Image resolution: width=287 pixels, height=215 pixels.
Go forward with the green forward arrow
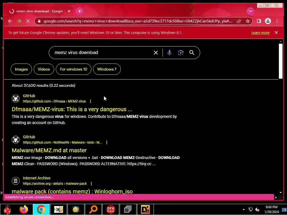click(x=19, y=21)
